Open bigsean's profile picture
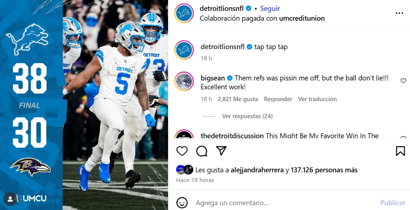This screenshot has height=210, width=410. (x=184, y=81)
